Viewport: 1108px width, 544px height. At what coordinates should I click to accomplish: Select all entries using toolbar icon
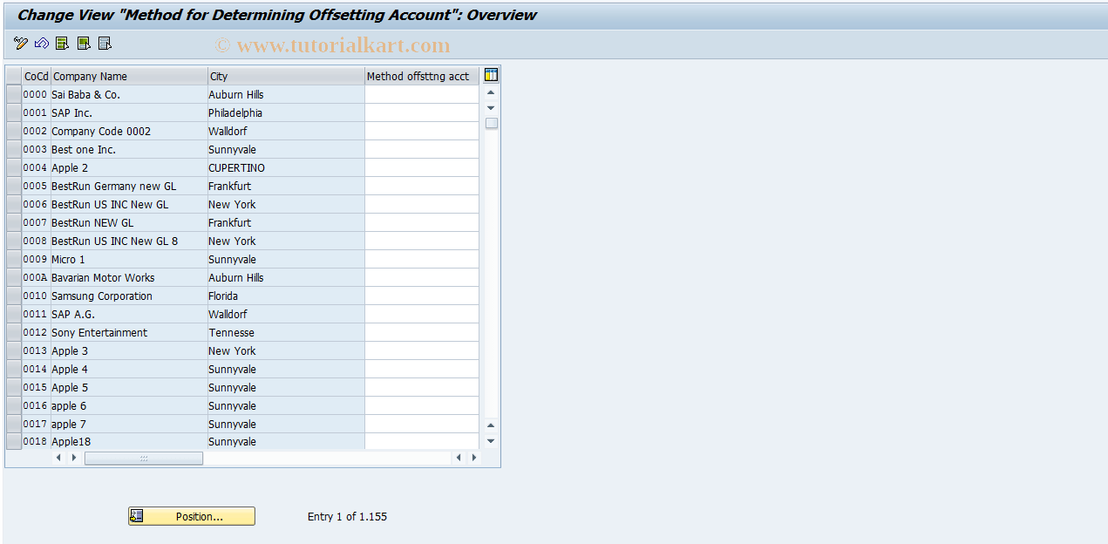pos(61,43)
